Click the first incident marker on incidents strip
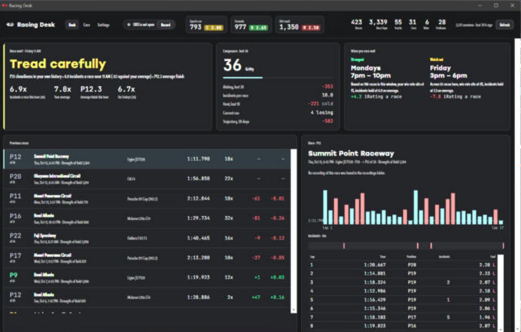This screenshot has height=332, width=521. coord(344,246)
